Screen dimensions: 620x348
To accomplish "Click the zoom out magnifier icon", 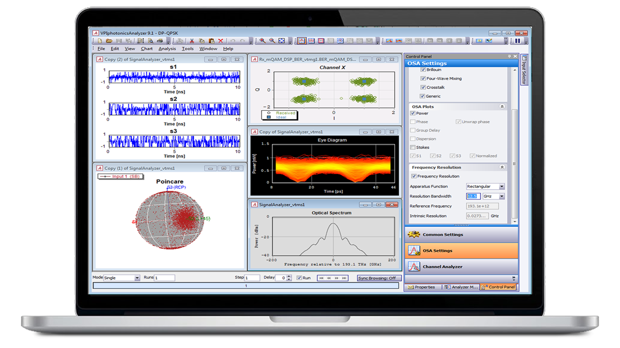I will 272,41.
